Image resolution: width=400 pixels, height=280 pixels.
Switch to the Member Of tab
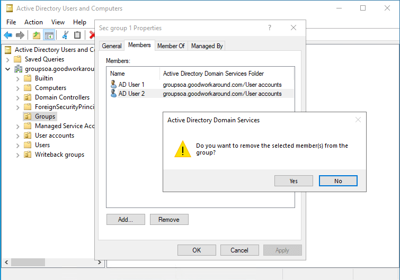coord(171,46)
